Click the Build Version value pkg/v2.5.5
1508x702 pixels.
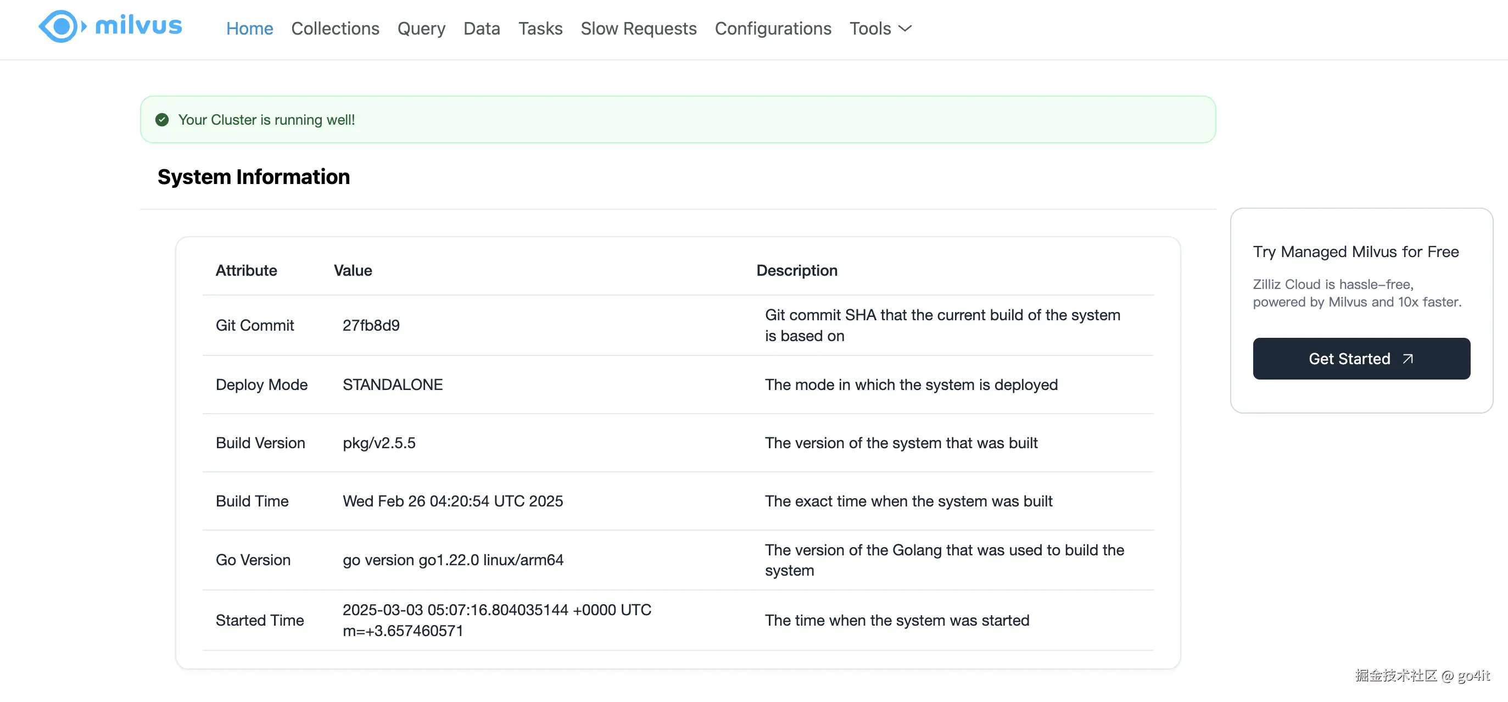pyautogui.click(x=379, y=443)
